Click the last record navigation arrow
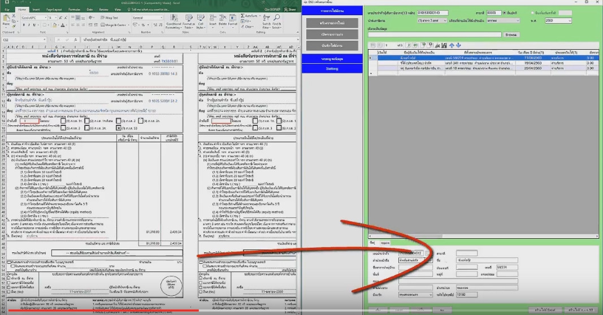This screenshot has width=603, height=315. tap(415, 45)
